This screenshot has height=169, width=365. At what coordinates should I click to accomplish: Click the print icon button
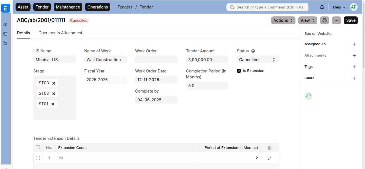tap(325, 20)
